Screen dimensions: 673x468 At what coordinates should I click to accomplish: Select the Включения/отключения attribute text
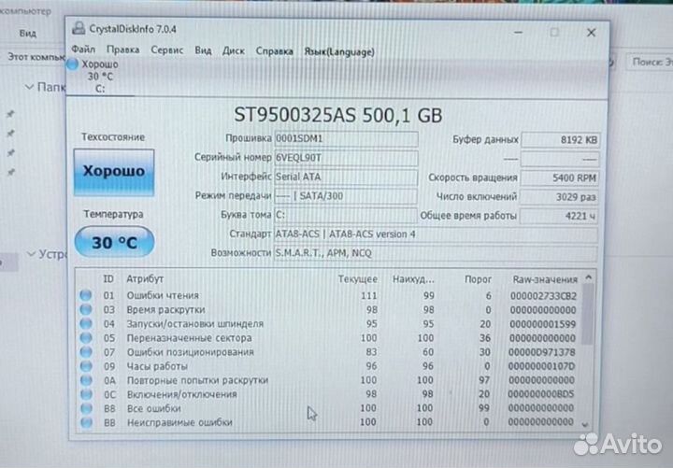coord(182,394)
